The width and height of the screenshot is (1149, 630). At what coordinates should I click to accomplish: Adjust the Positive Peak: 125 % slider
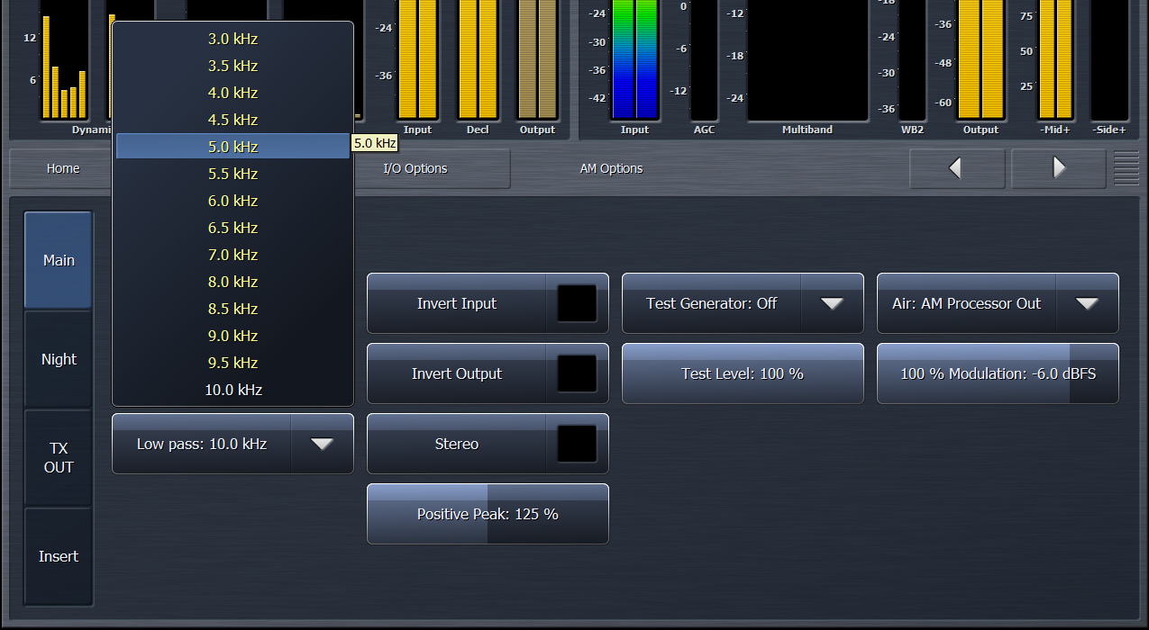point(488,514)
